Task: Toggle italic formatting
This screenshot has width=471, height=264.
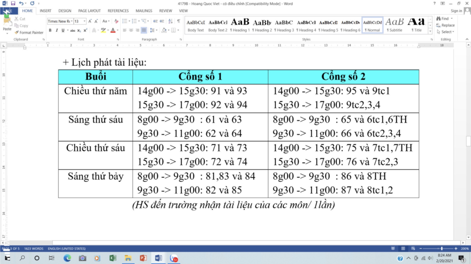Action: coord(57,31)
